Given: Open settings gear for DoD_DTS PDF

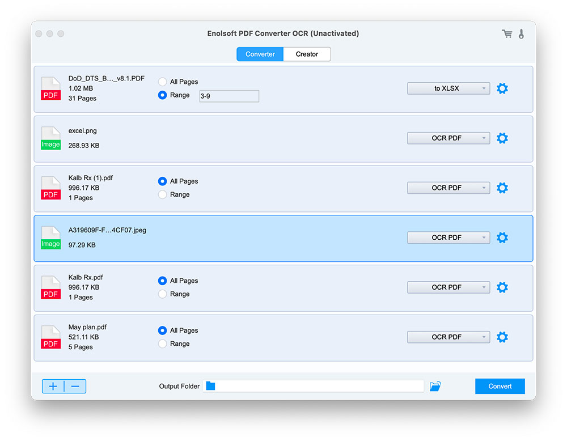Looking at the screenshot, I should pyautogui.click(x=502, y=88).
